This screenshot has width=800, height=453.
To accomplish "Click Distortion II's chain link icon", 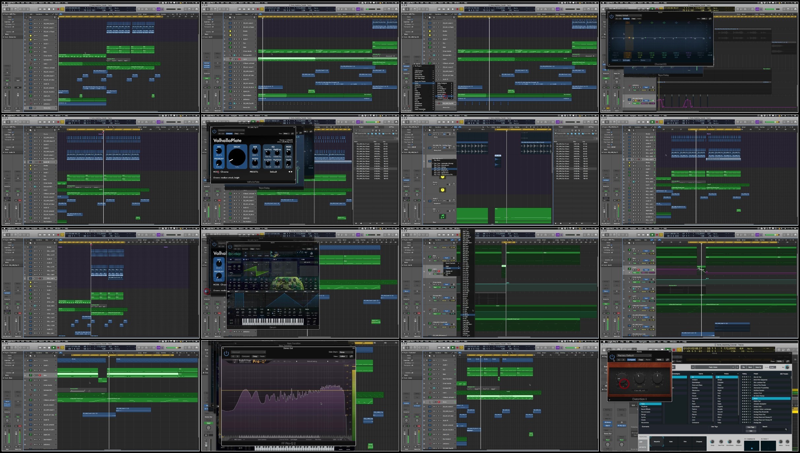I will [x=668, y=360].
